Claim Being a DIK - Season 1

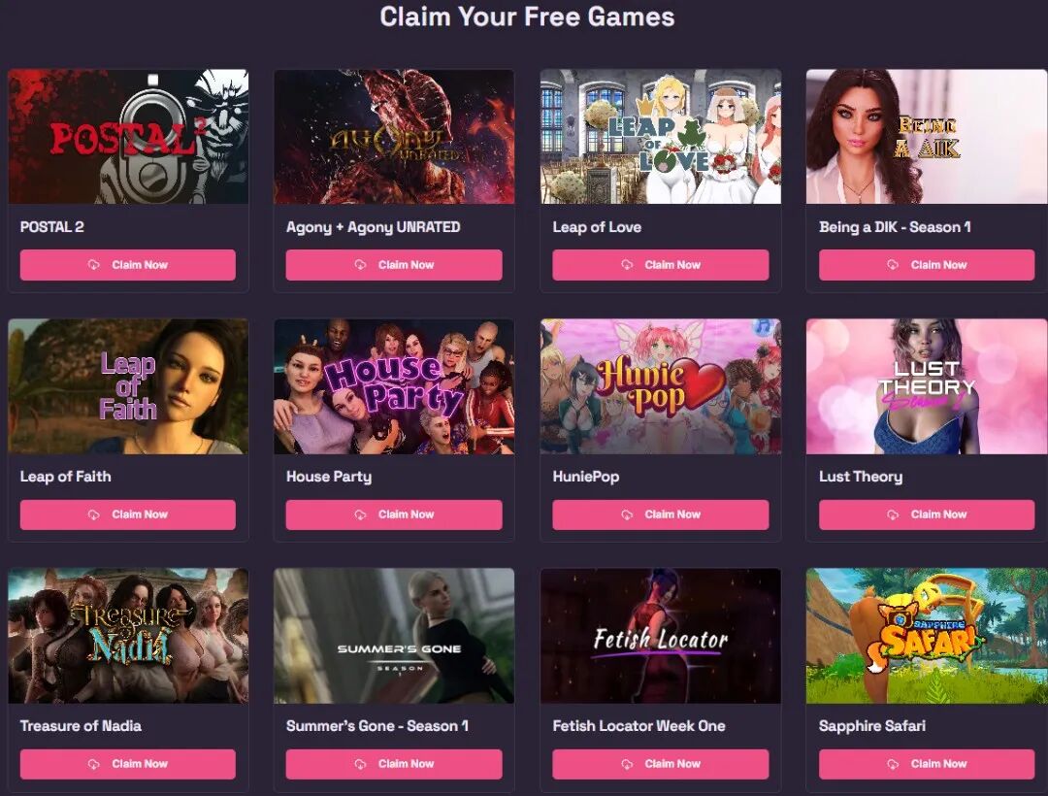pyautogui.click(x=927, y=265)
